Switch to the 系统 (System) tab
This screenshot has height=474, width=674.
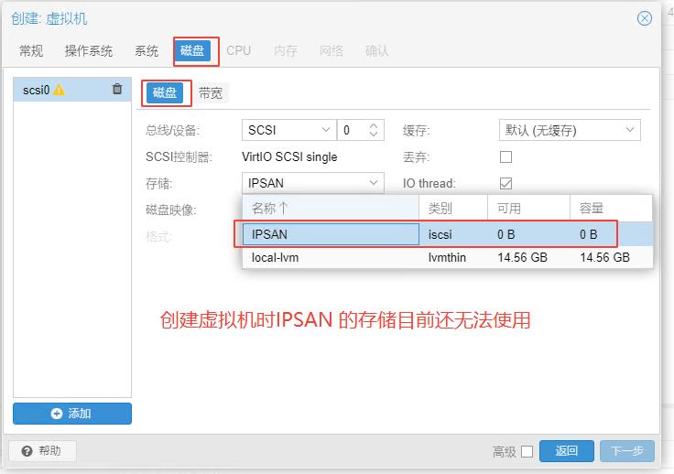(147, 51)
